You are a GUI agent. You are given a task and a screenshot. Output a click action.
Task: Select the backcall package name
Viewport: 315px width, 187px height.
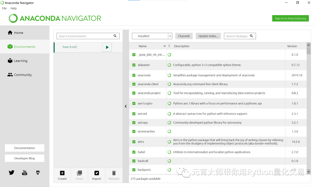pos(143,161)
